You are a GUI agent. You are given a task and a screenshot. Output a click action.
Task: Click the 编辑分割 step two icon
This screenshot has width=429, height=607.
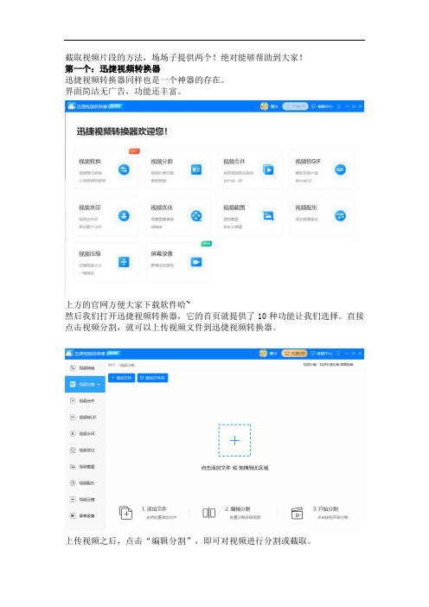click(x=208, y=513)
